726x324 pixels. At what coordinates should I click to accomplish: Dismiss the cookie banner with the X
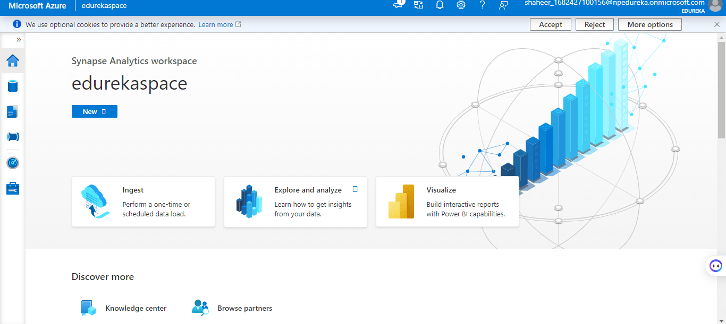(717, 24)
